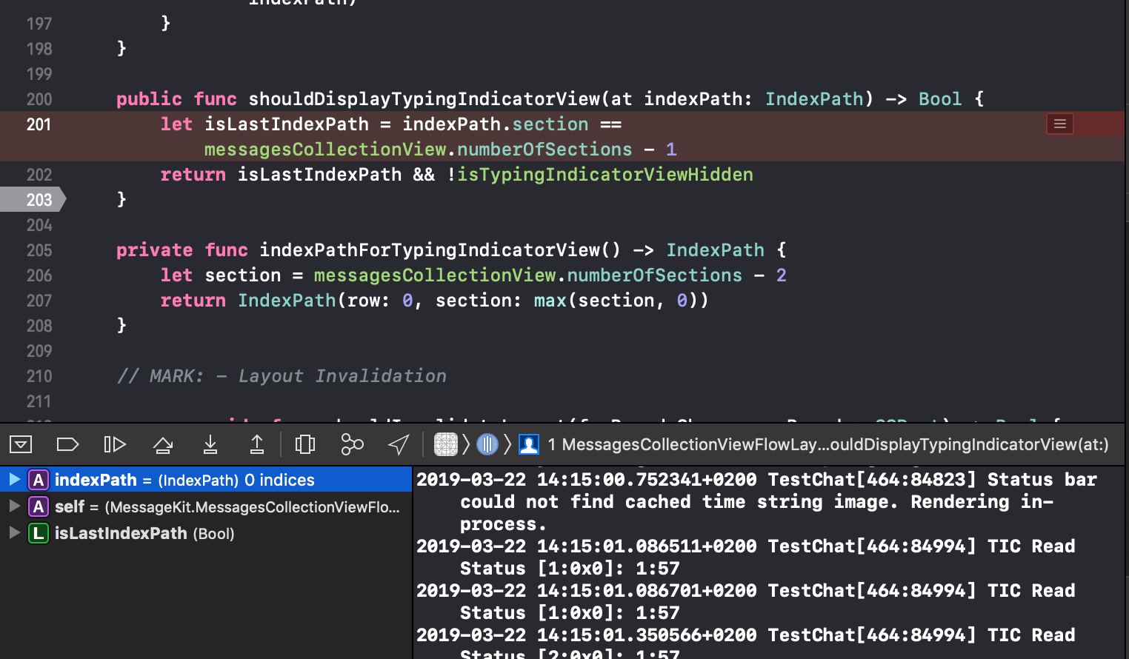This screenshot has width=1129, height=659.
Task: Select the indexPath variable row
Action: pos(206,480)
